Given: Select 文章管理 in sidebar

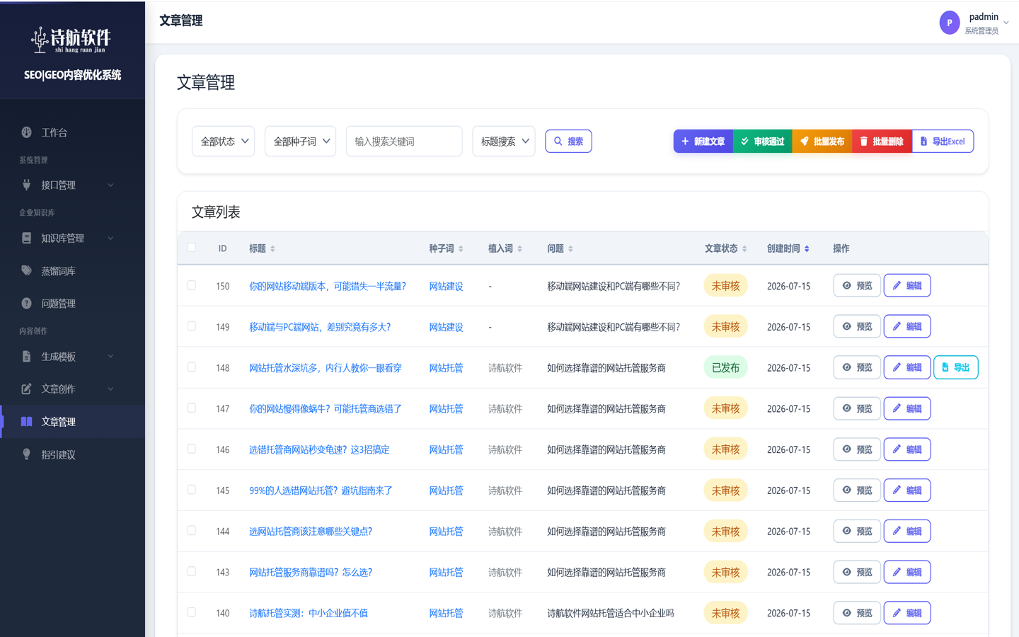Looking at the screenshot, I should tap(72, 422).
